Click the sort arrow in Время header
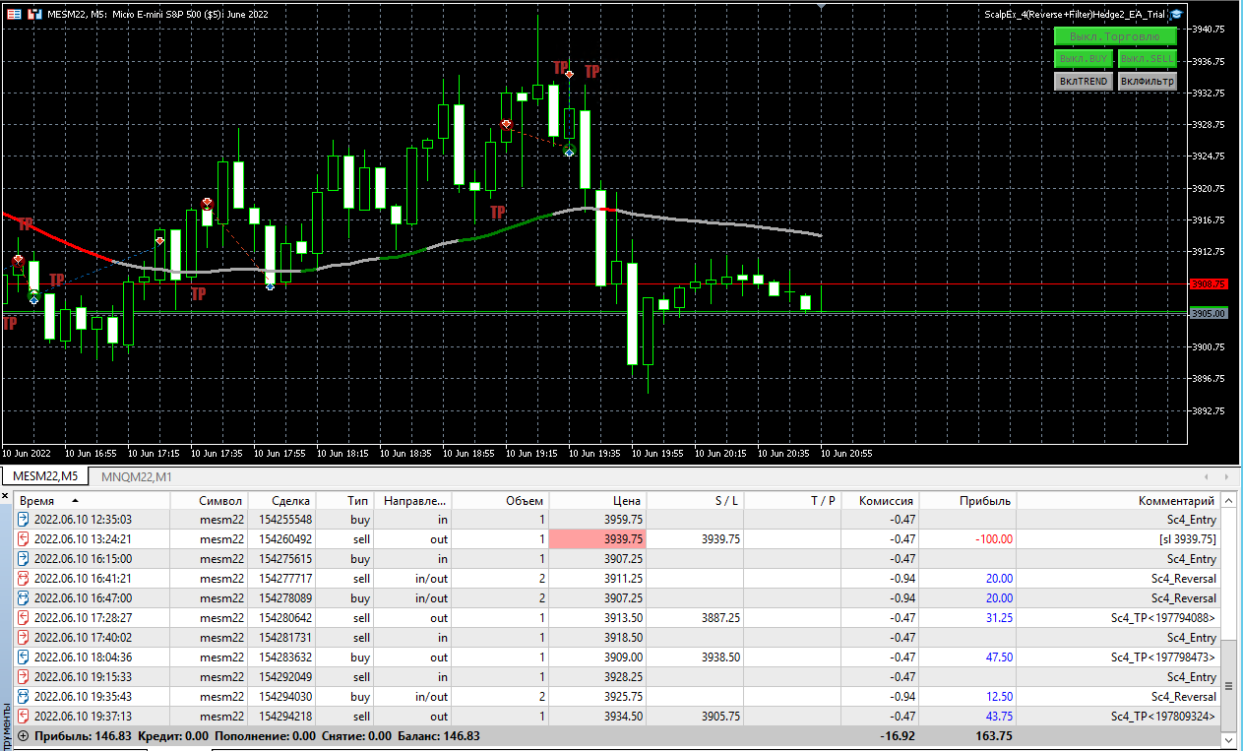The height and width of the screenshot is (751, 1243). pos(75,501)
